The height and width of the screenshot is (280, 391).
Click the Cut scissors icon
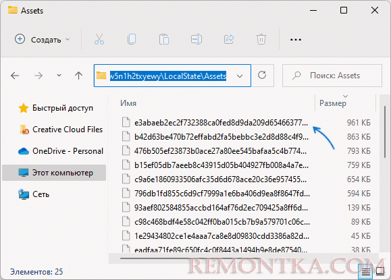click(x=99, y=39)
